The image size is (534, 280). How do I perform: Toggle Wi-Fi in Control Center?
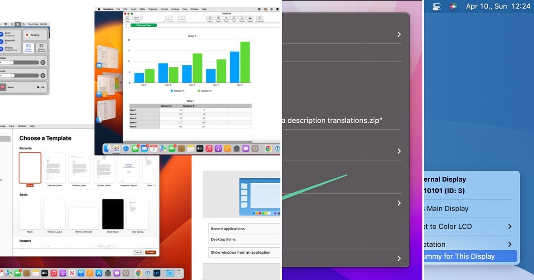pos(2,34)
